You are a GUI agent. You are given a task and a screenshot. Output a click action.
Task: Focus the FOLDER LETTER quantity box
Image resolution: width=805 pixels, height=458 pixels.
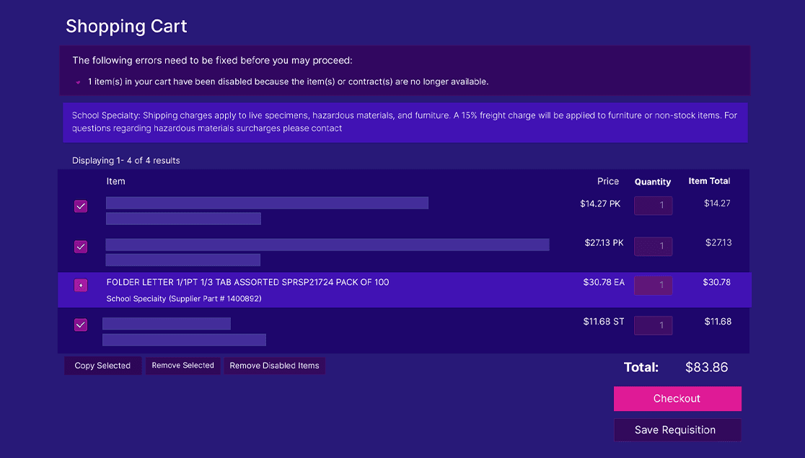click(x=653, y=286)
